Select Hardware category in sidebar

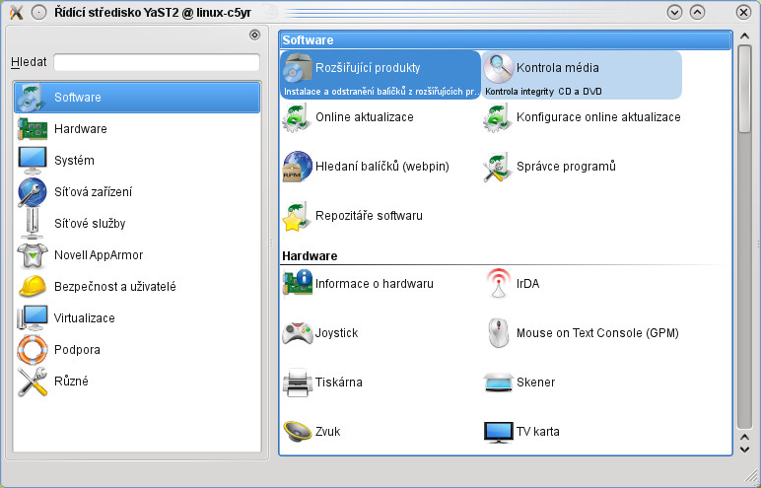click(x=81, y=129)
